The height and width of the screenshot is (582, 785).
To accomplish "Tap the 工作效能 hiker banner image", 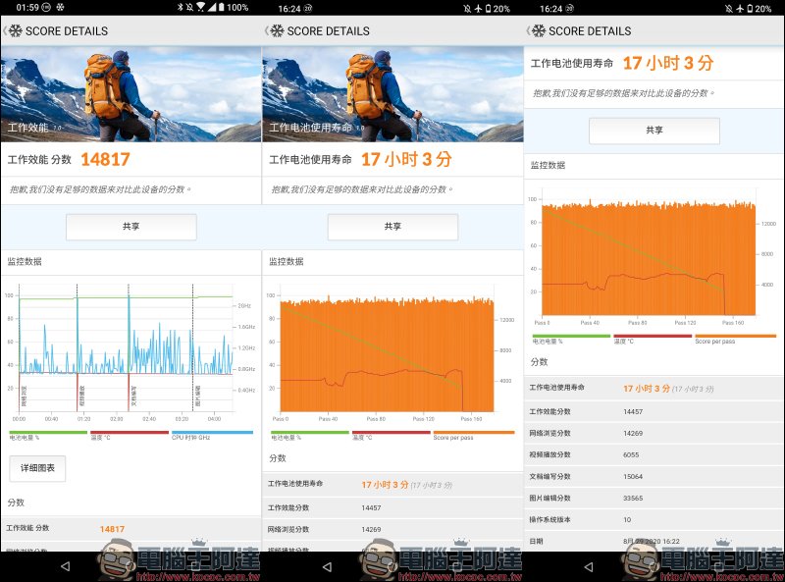I will (x=131, y=94).
